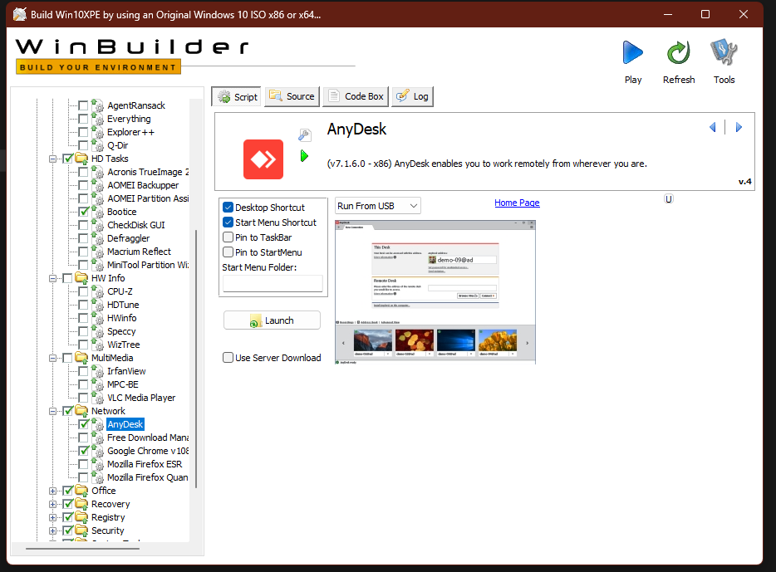Click the WinBuilder title bar app icon
The height and width of the screenshot is (572, 776).
(x=20, y=14)
